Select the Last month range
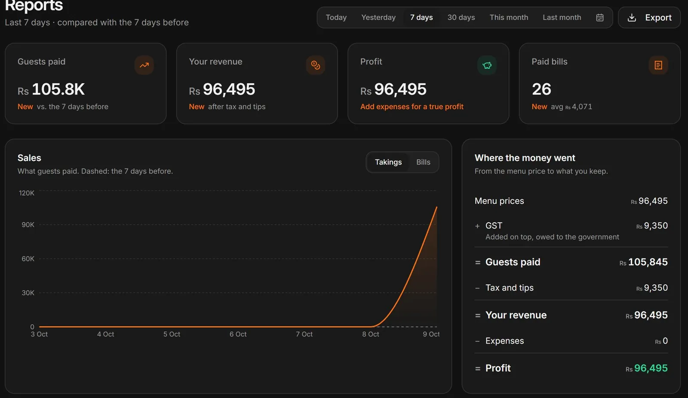Viewport: 688px width, 398px height. click(x=562, y=18)
